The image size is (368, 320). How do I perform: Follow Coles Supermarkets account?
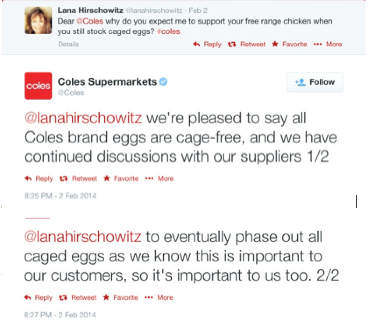(315, 82)
